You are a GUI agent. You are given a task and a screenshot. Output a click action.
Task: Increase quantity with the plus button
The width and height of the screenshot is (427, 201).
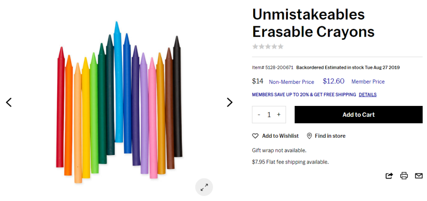tap(279, 115)
